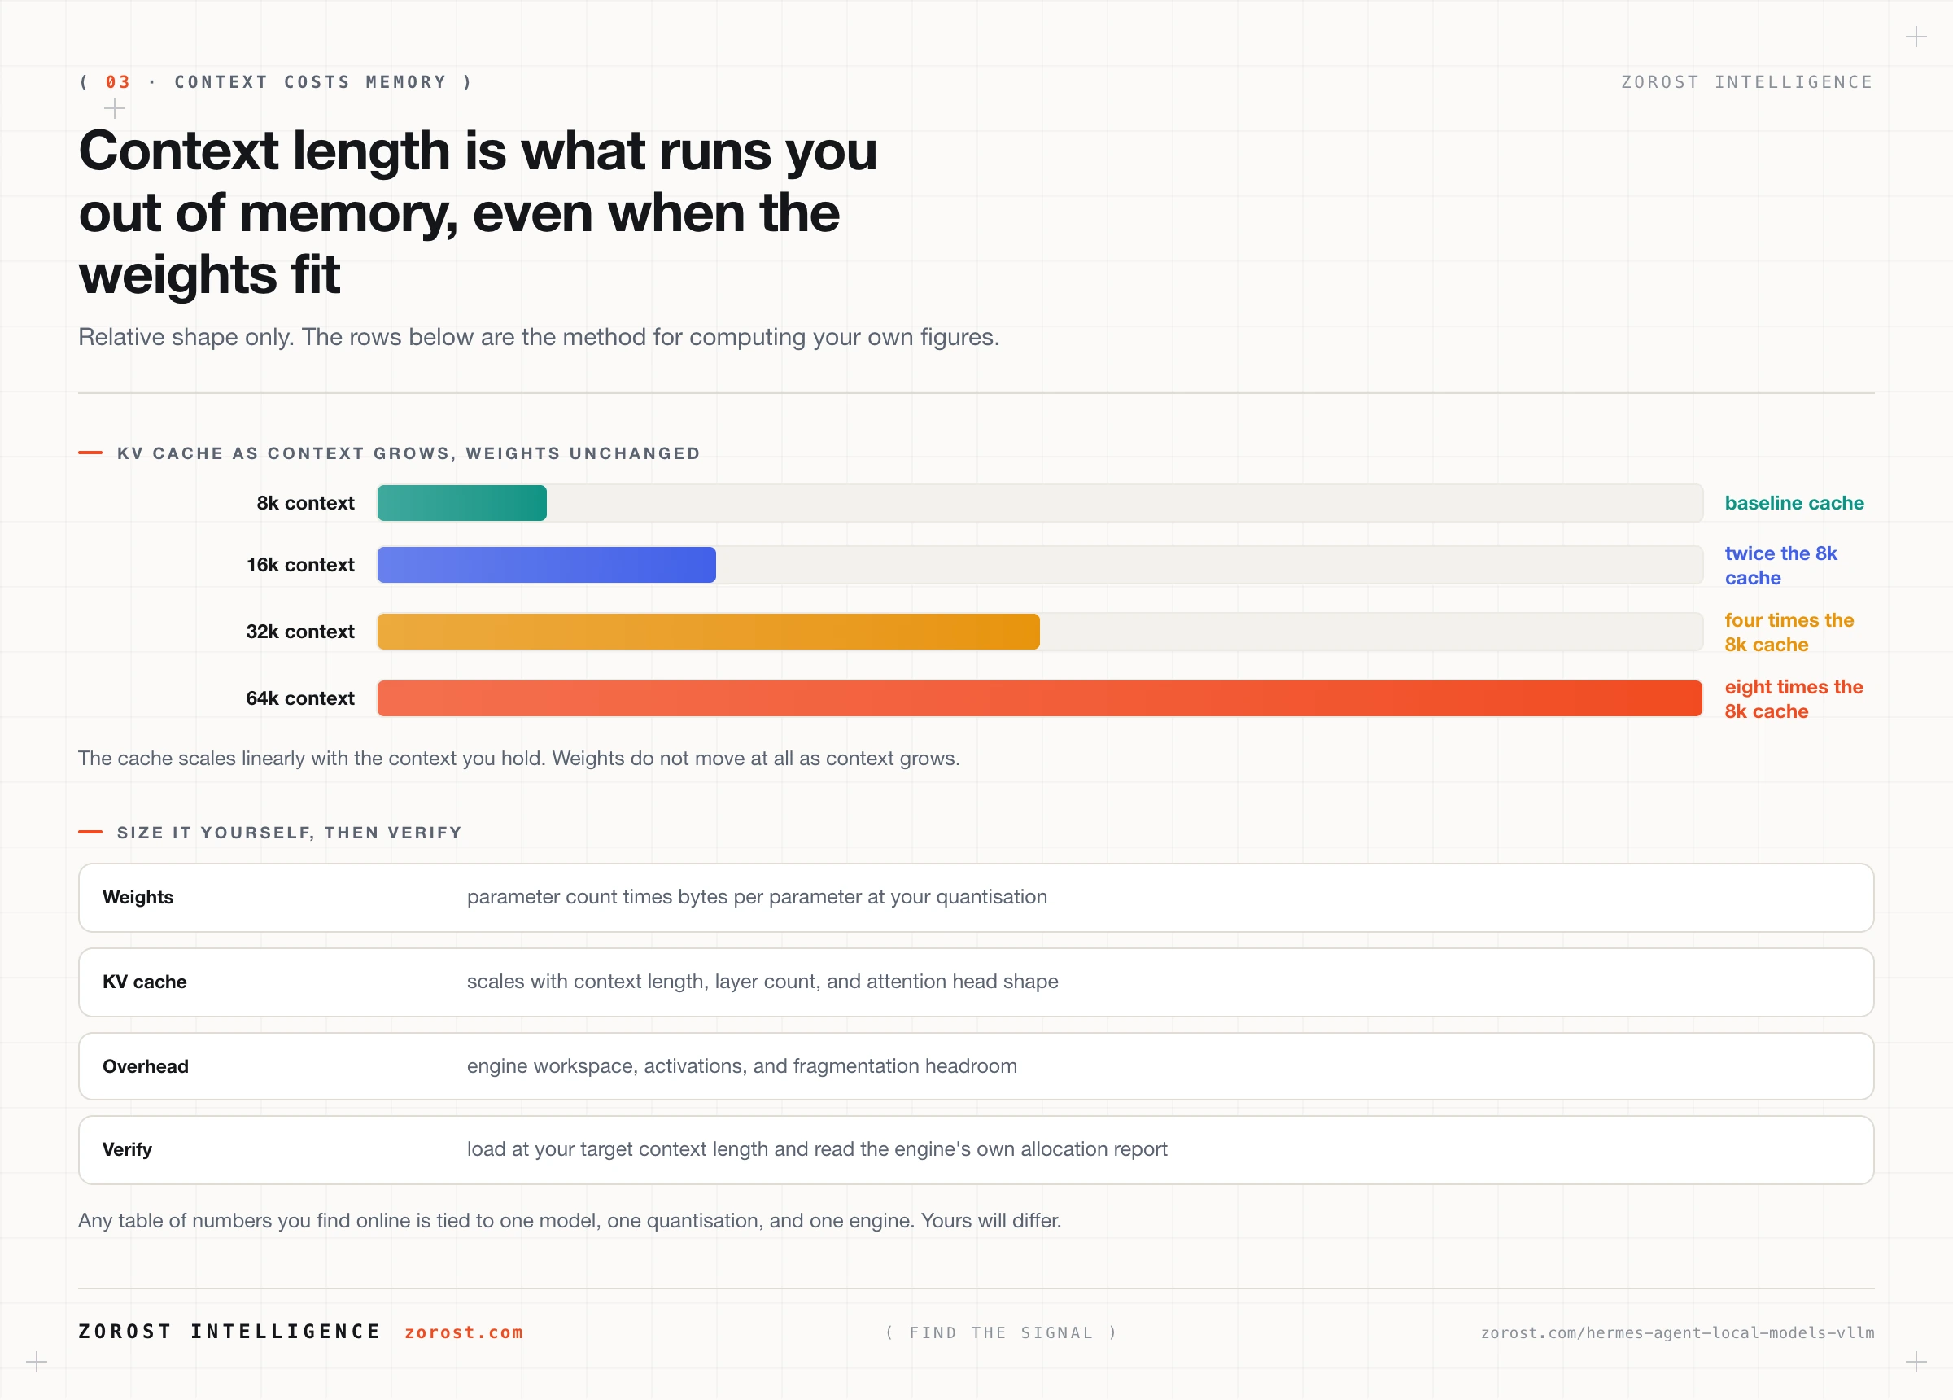Click the '16k context' label
This screenshot has height=1400, width=1953.
pos(299,565)
